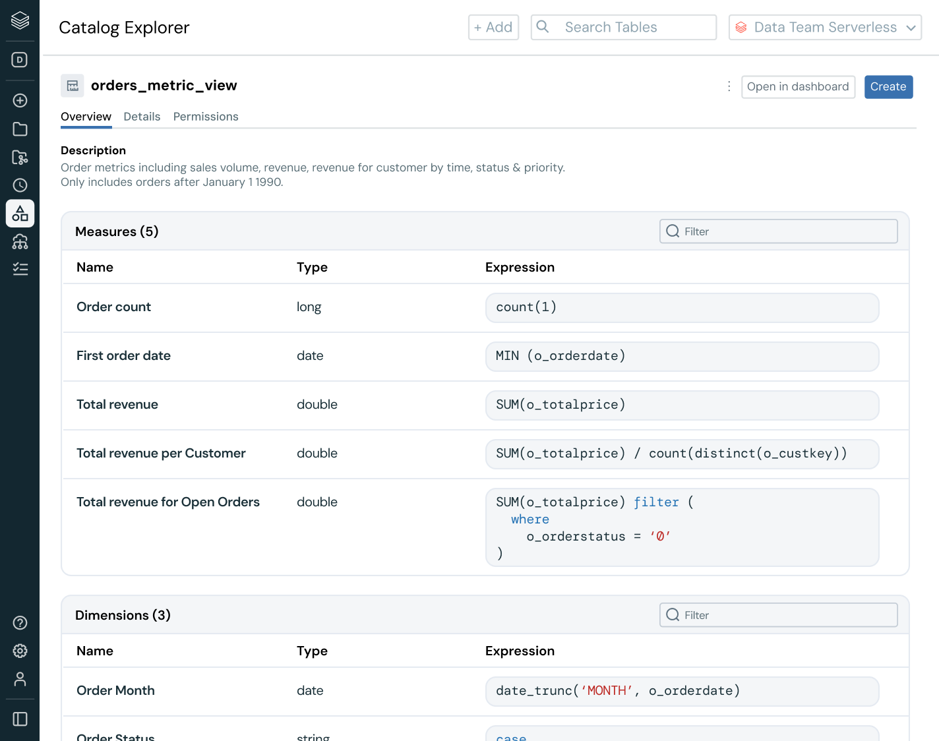Switch to the Permissions tab
This screenshot has width=939, height=741.
coord(206,117)
